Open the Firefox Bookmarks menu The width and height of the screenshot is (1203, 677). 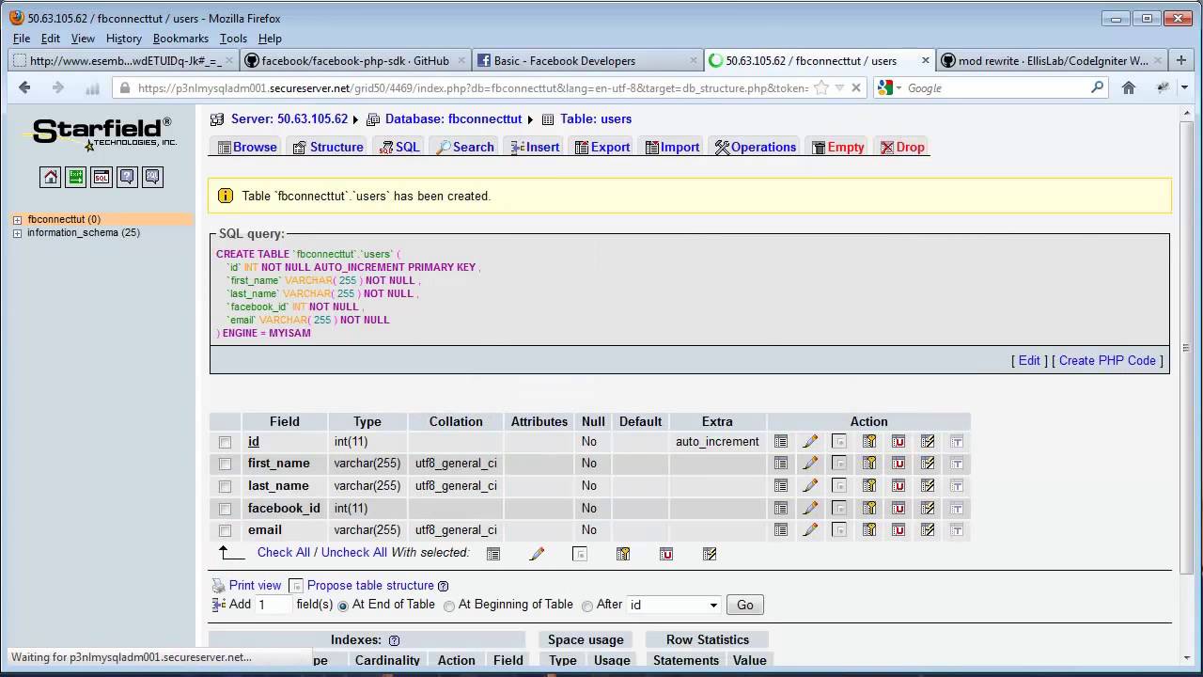[x=180, y=39]
